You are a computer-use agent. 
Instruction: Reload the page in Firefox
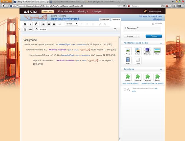click(x=124, y=6)
